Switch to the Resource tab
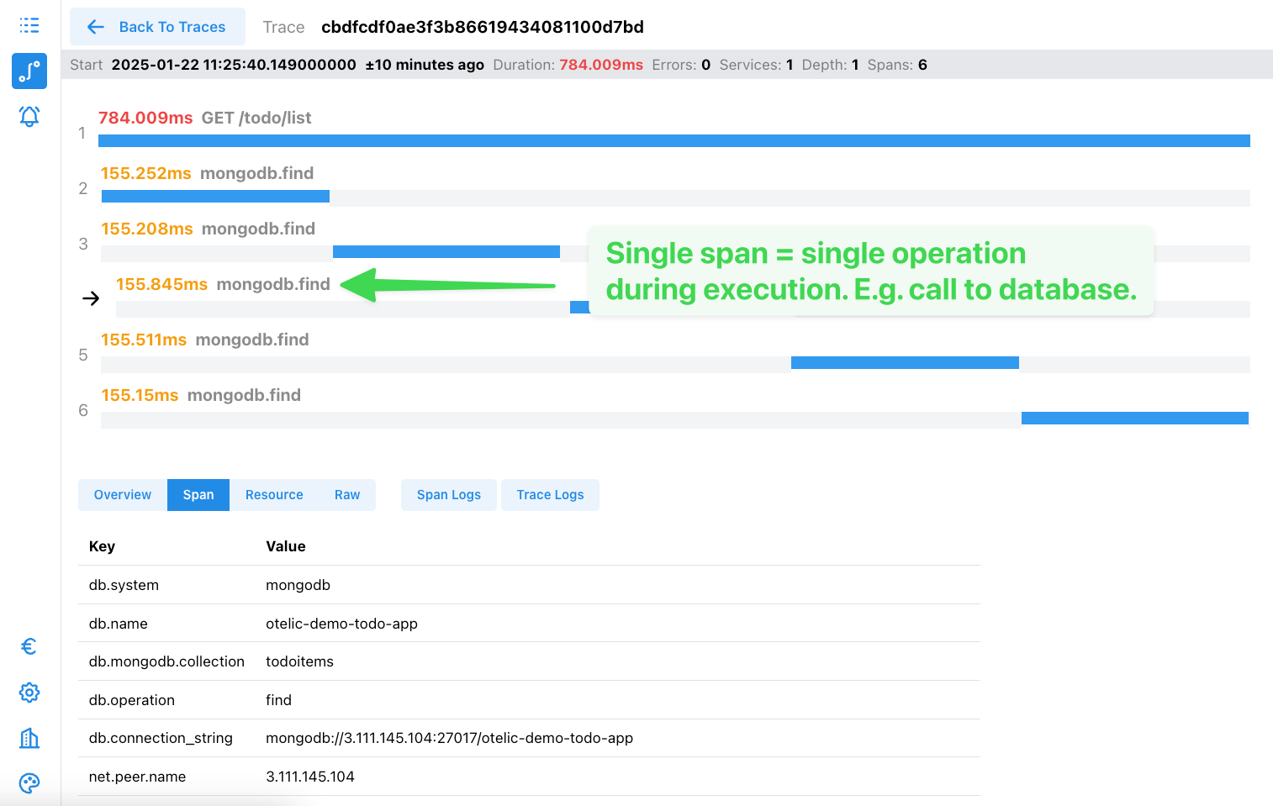1273x806 pixels. coord(274,495)
